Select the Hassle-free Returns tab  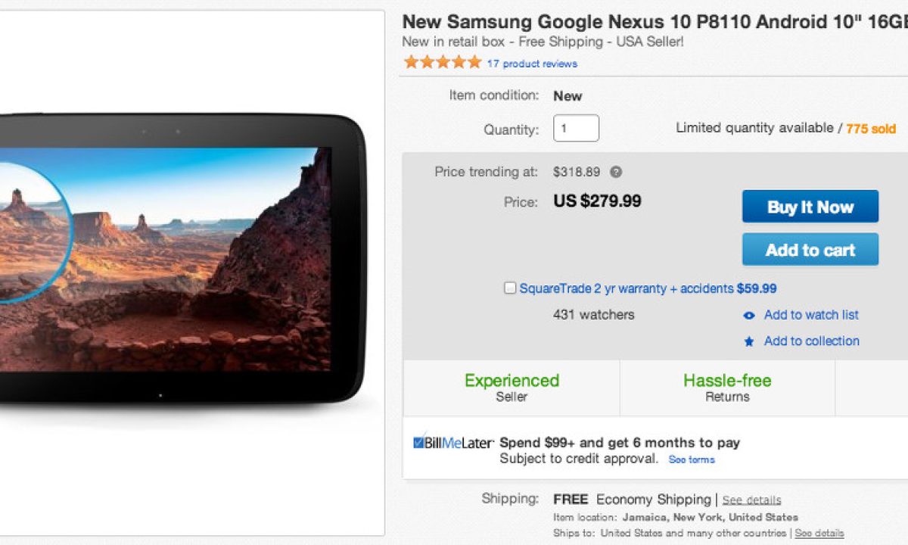tap(727, 387)
